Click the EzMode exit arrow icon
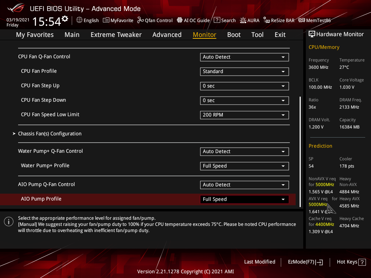The image size is (371, 278). pyautogui.click(x=320, y=262)
